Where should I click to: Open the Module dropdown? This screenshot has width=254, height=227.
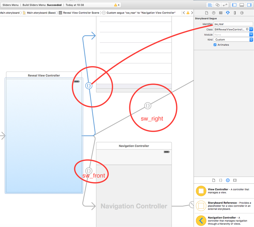pos(251,35)
